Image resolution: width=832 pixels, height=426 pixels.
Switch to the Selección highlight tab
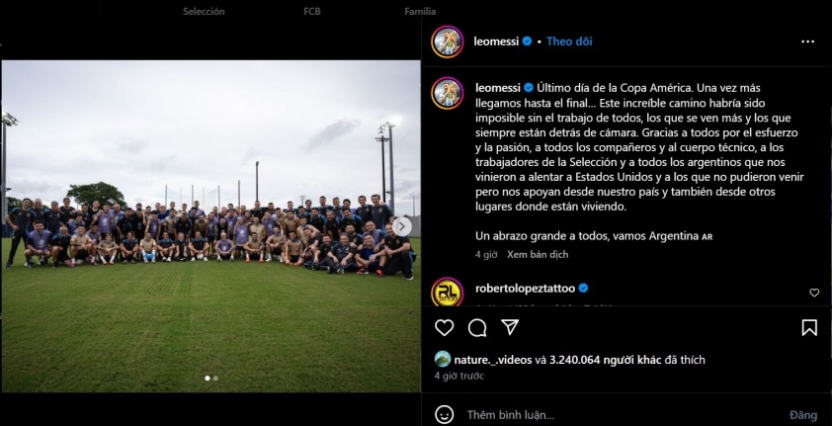click(x=204, y=11)
